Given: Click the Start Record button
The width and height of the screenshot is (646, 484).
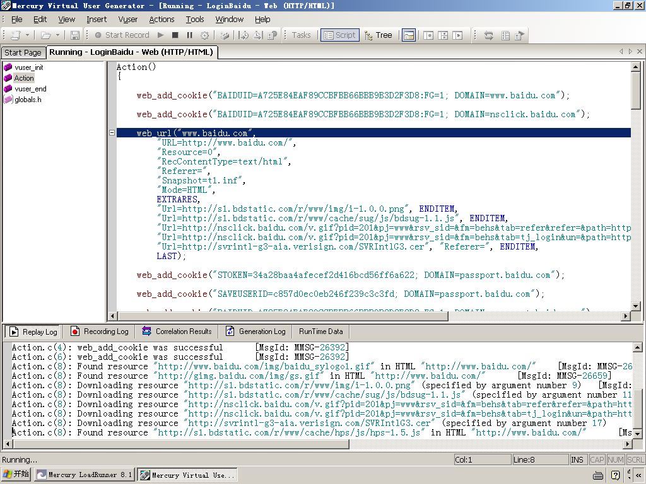Looking at the screenshot, I should point(122,35).
